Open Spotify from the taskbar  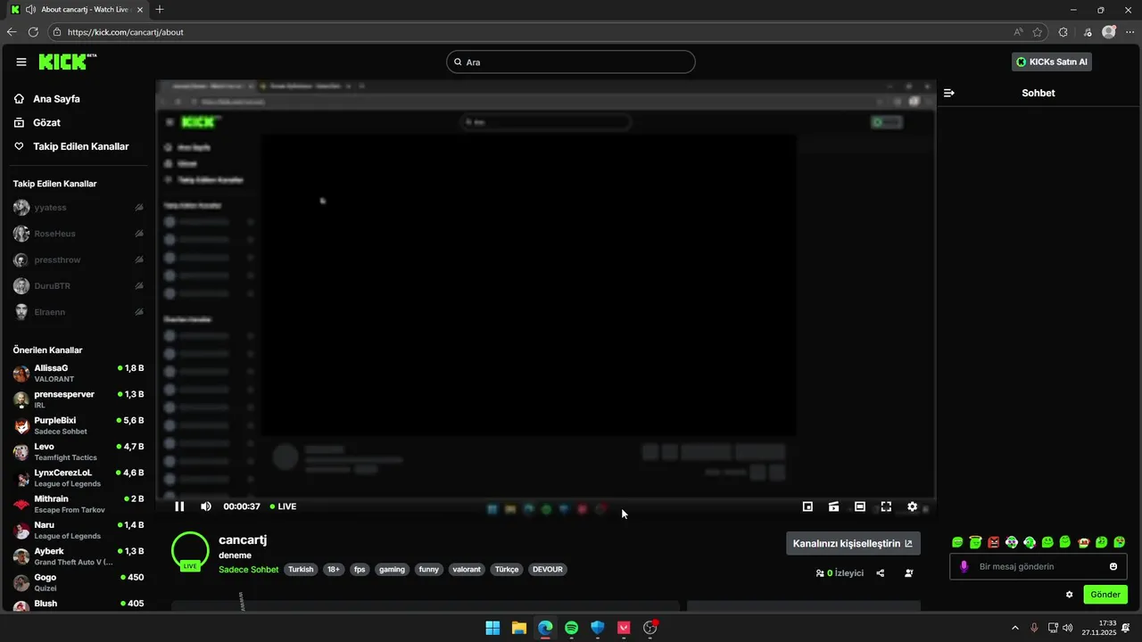coord(572,628)
